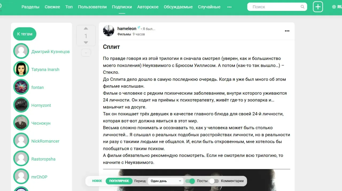
Task: Open fontan's name link
Action: point(37,87)
